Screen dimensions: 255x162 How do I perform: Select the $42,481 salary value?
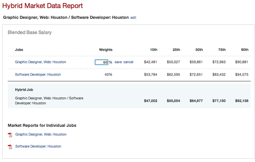[150, 62]
